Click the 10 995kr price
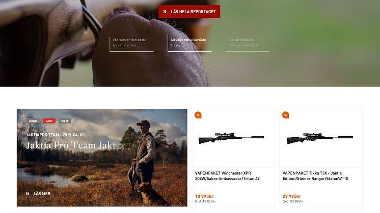The width and height of the screenshot is (380, 213). (204, 196)
